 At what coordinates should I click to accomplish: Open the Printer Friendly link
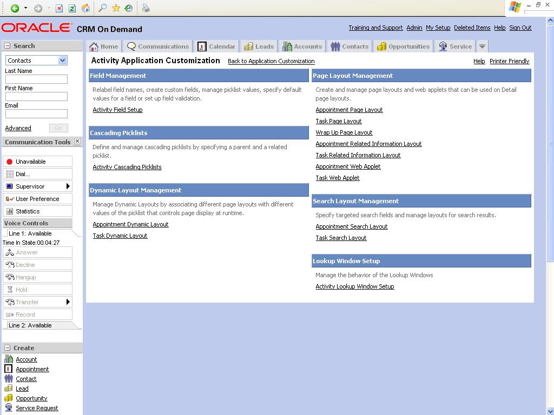510,61
